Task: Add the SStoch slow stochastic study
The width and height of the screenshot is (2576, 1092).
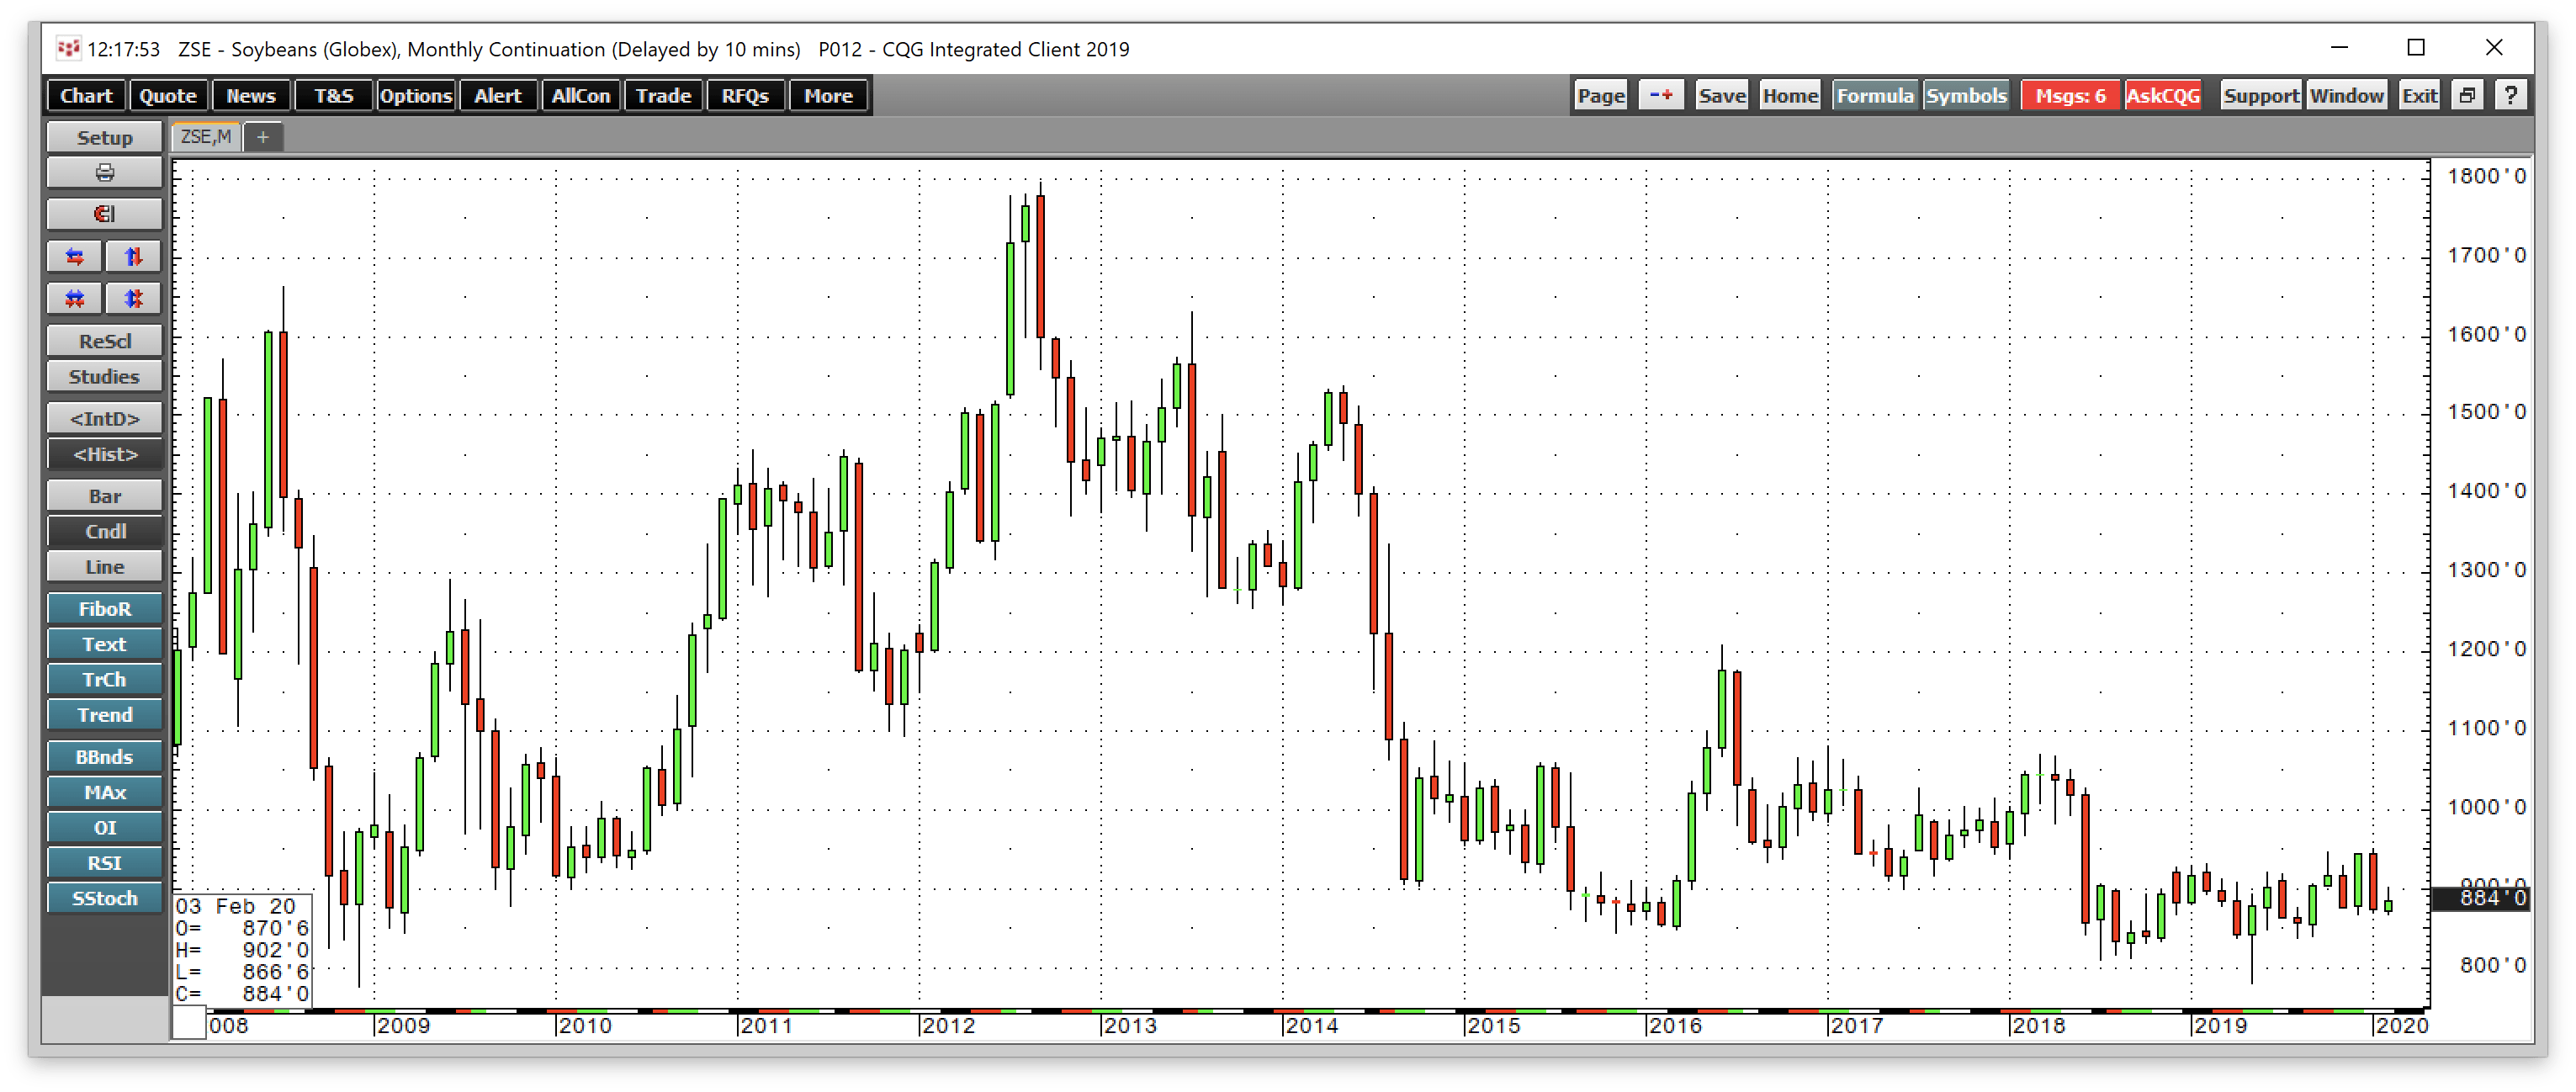Action: [x=104, y=899]
